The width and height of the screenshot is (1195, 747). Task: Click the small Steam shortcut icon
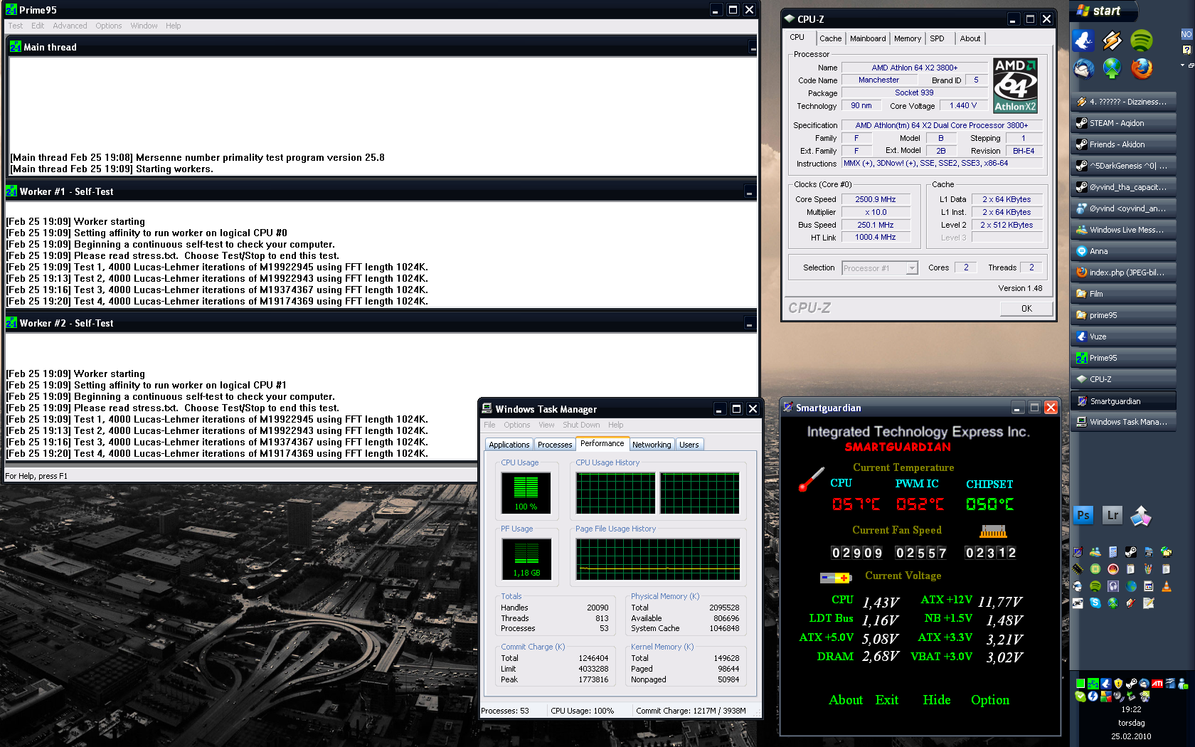(x=1131, y=551)
